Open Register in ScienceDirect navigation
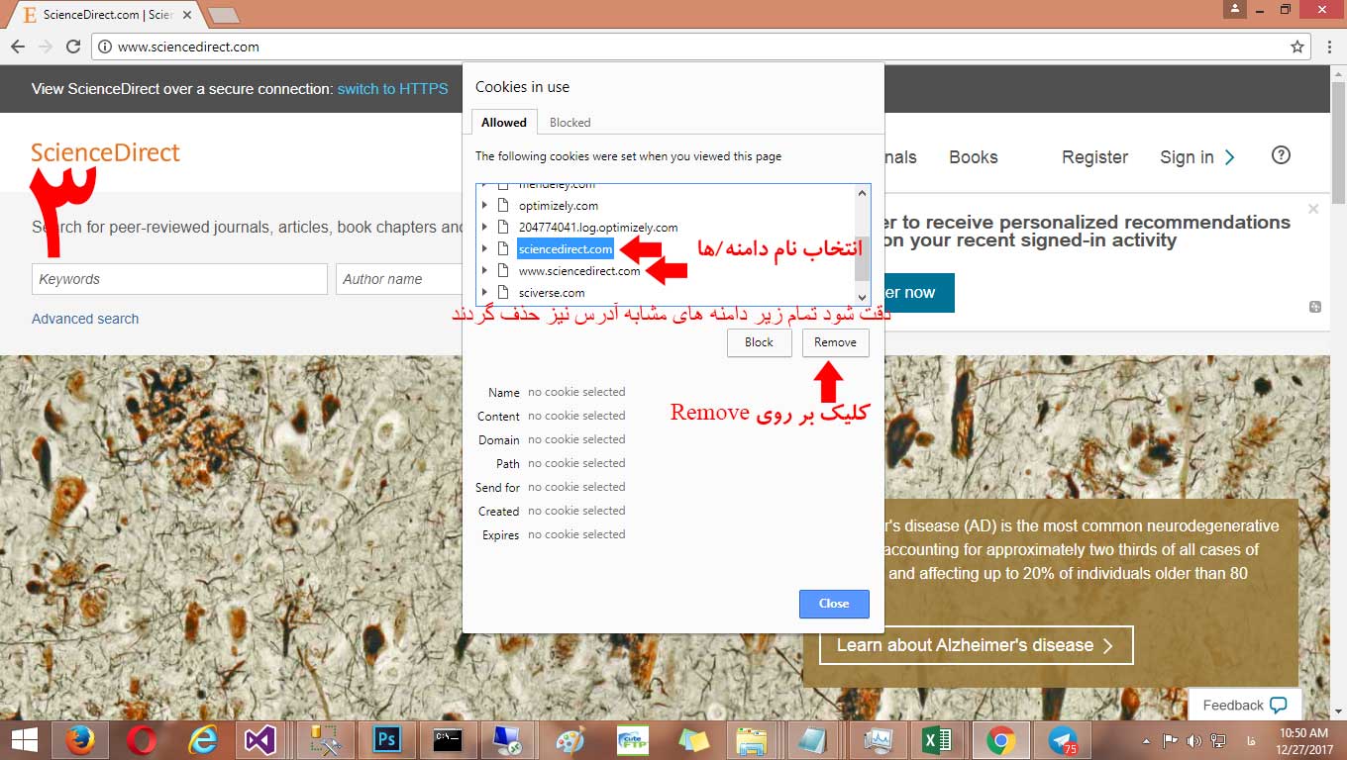The height and width of the screenshot is (760, 1347). [1094, 157]
